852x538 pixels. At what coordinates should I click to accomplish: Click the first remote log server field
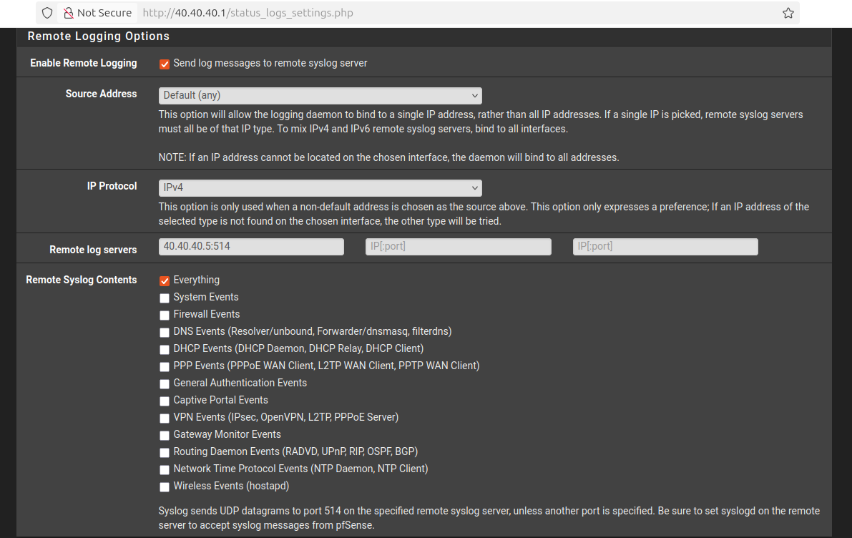pyautogui.click(x=251, y=247)
